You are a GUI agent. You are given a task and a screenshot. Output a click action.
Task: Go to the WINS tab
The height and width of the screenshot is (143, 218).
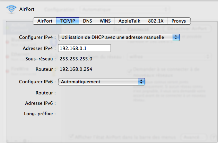pyautogui.click(x=105, y=21)
